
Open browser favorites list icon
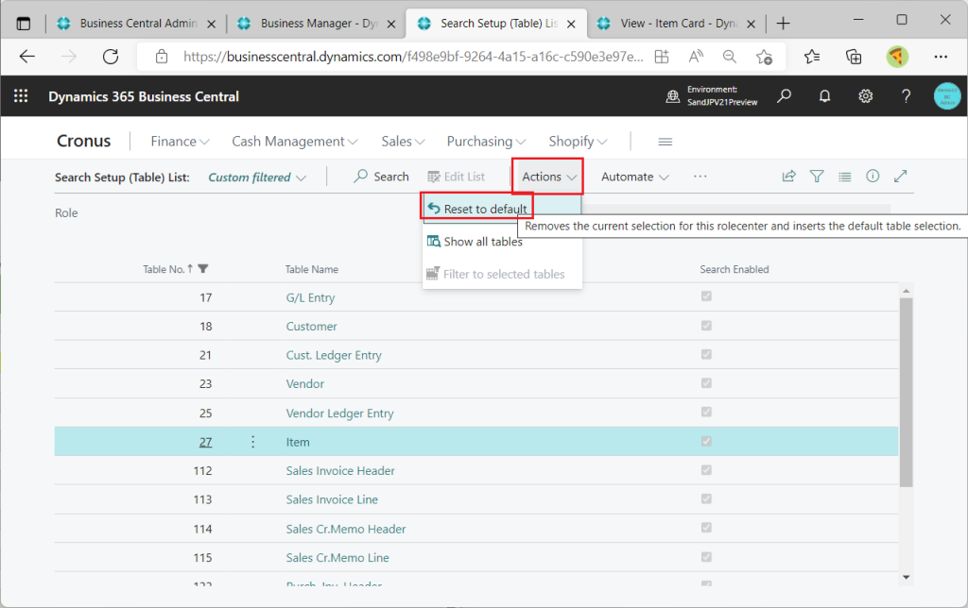pos(812,57)
